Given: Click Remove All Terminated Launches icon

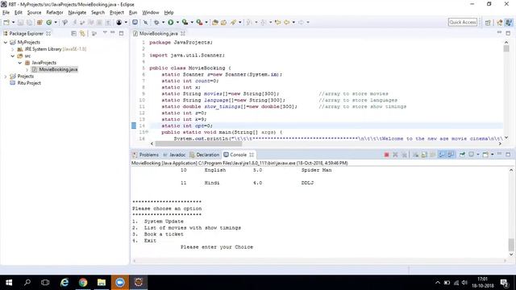Looking at the screenshot, I should [404, 155].
